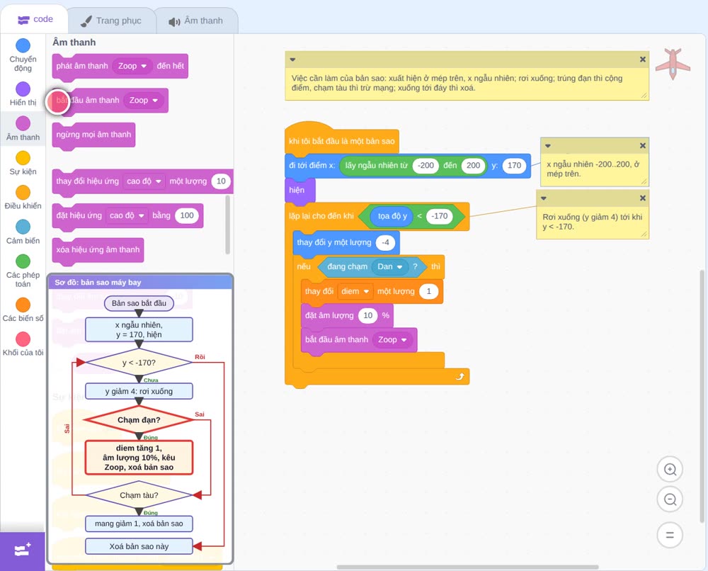Open the Âm thanh tab at top
This screenshot has width=708, height=571.
[x=196, y=21]
